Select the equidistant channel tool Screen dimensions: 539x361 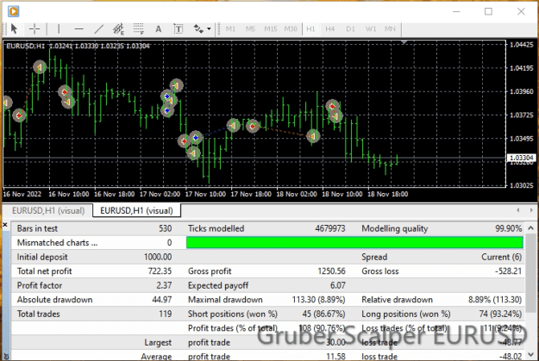(119, 28)
